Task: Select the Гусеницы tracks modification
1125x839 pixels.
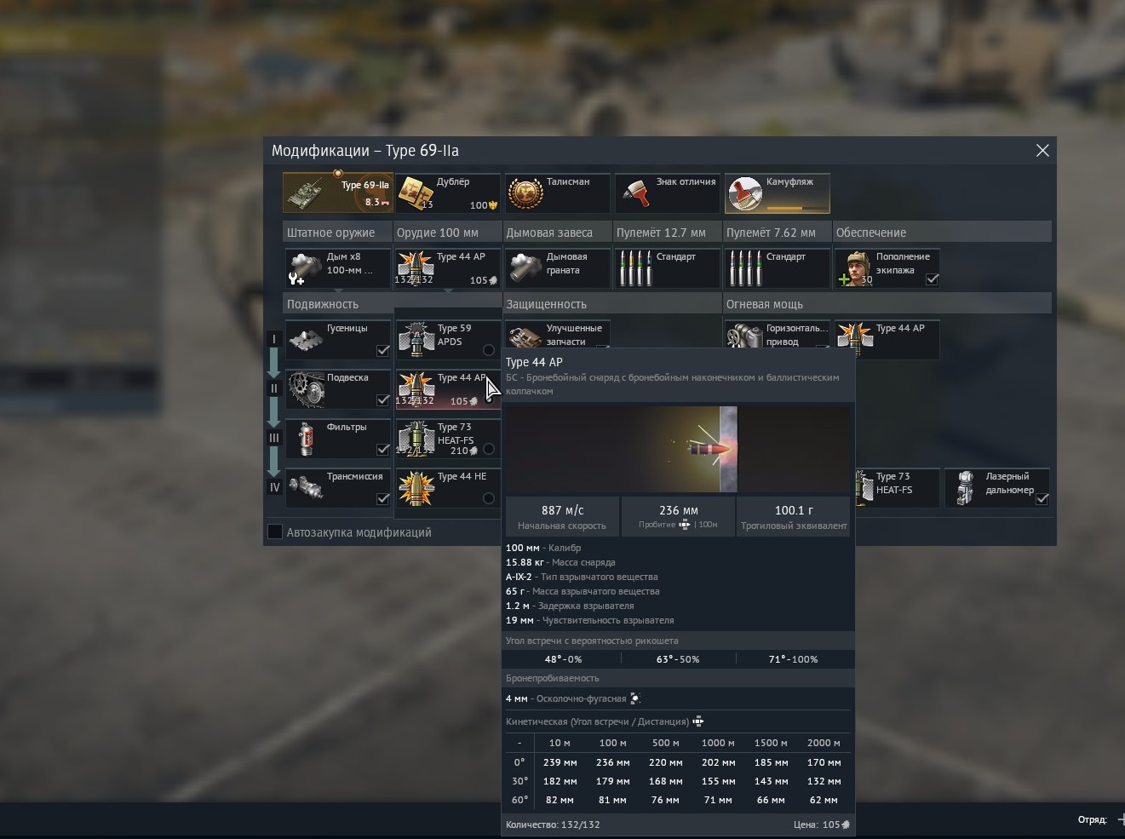Action: [338, 340]
